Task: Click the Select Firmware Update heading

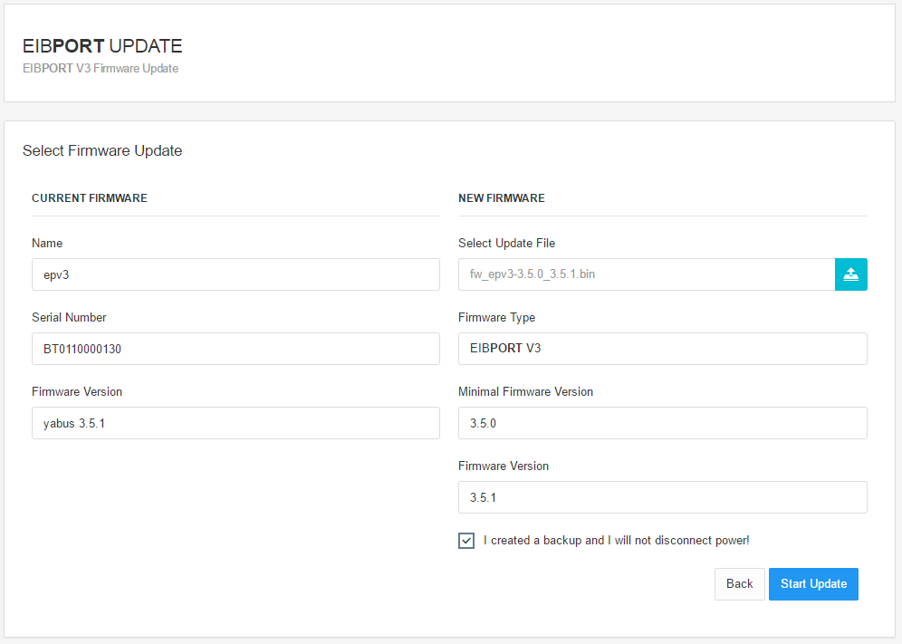Action: pyautogui.click(x=102, y=151)
